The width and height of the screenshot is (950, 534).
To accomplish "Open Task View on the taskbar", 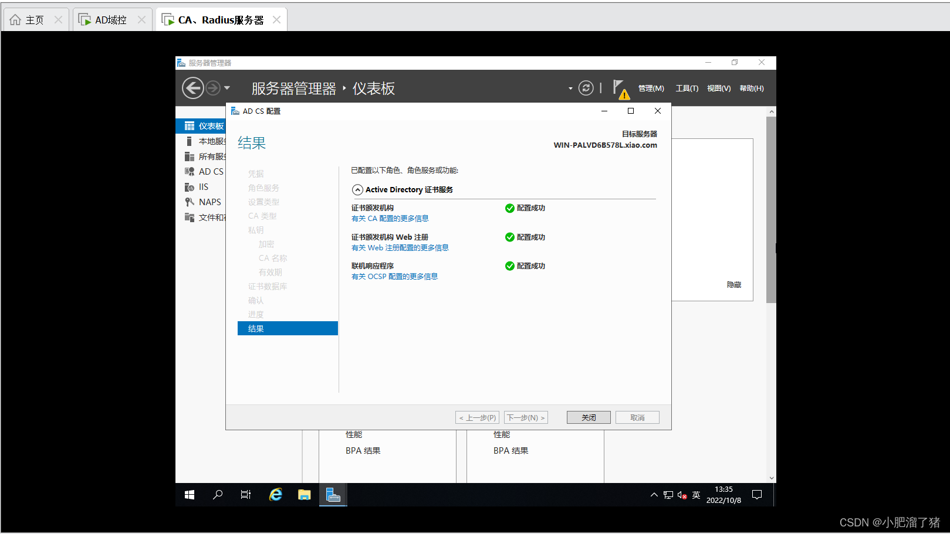I will [246, 495].
